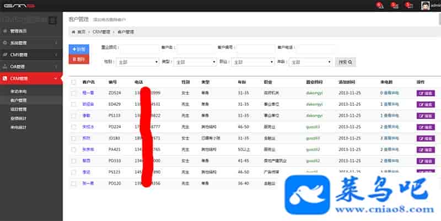Click the home icon in breadcrumb
The image size is (441, 221).
(x=73, y=32)
